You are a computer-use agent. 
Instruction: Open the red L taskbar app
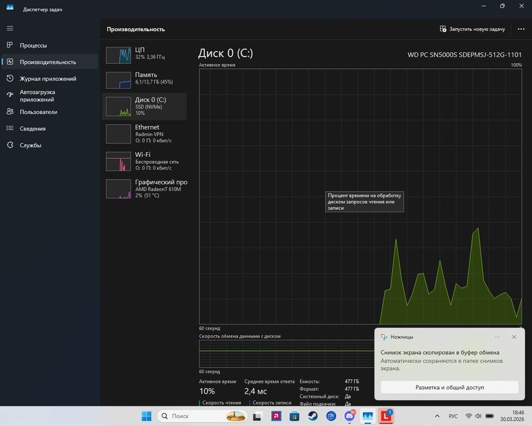click(x=386, y=416)
